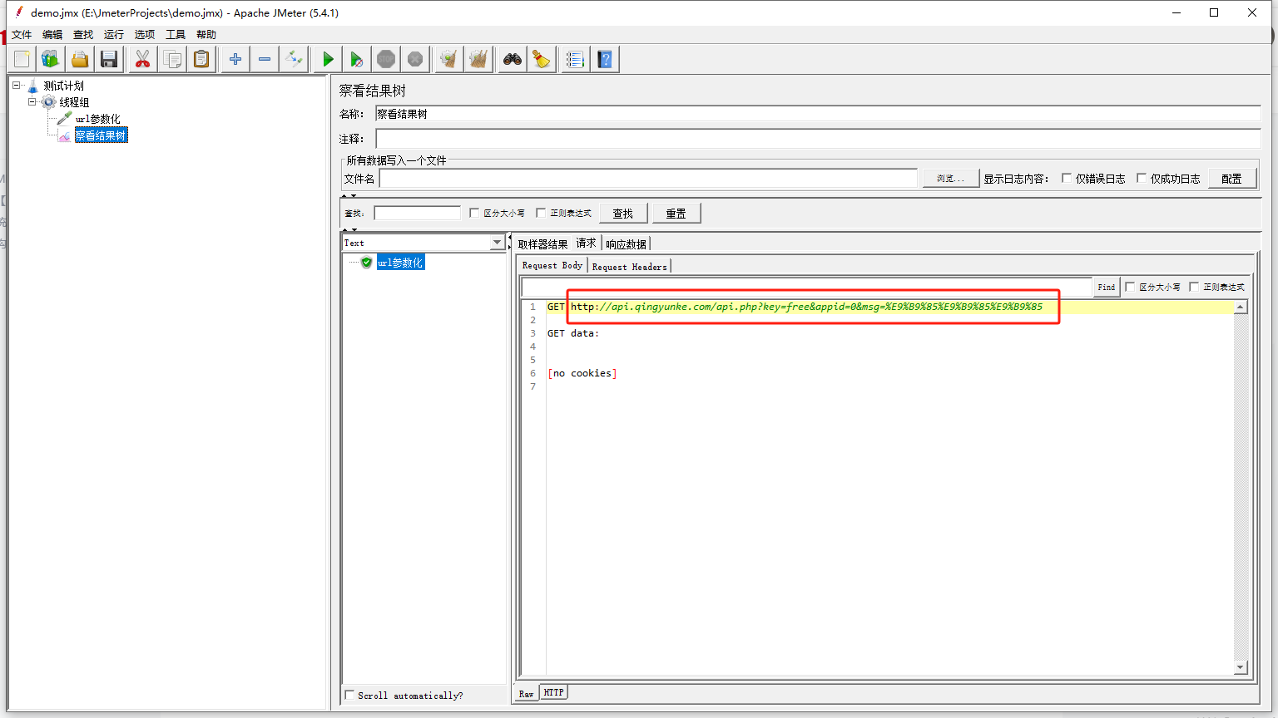Click the Stop test icon
The width and height of the screenshot is (1278, 718).
pyautogui.click(x=386, y=59)
